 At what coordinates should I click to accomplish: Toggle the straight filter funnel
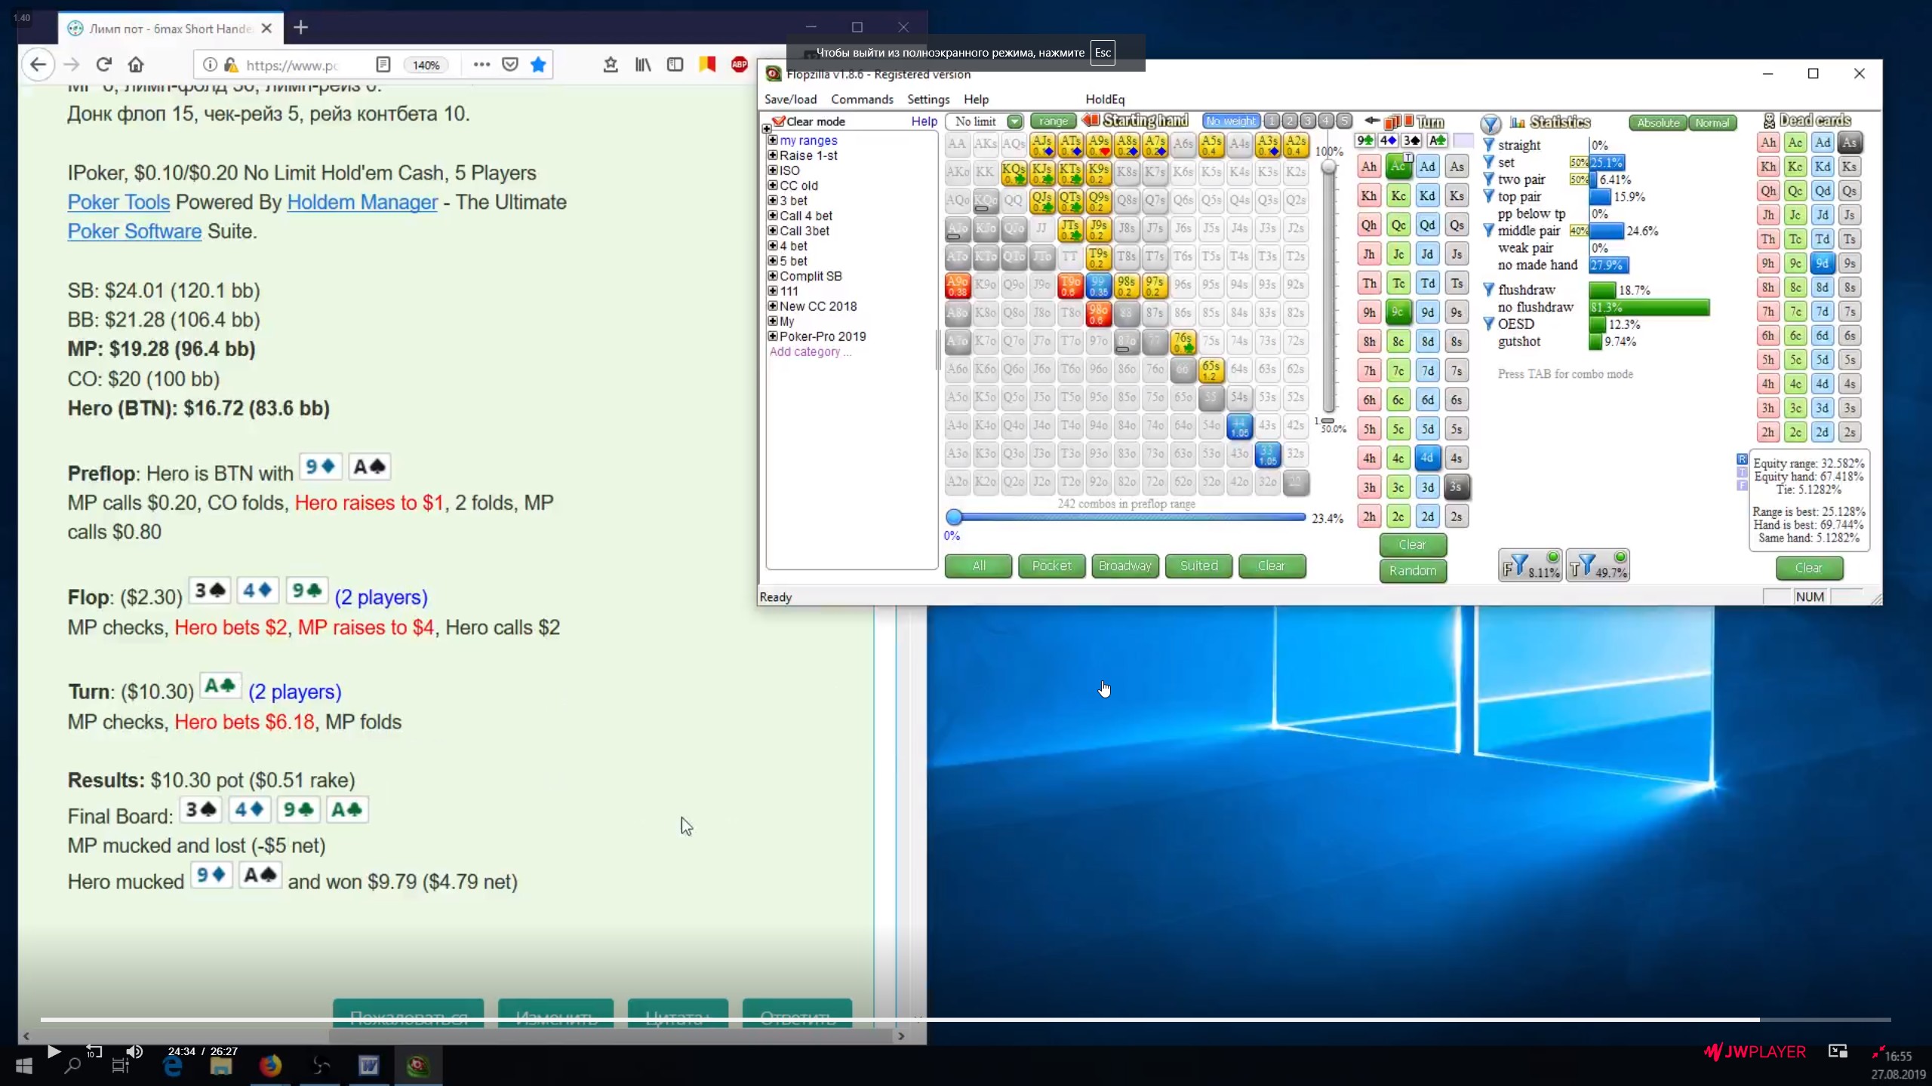point(1488,145)
